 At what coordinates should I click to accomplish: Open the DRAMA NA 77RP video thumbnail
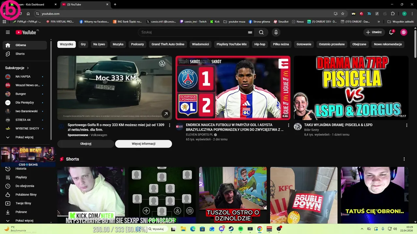(351, 88)
